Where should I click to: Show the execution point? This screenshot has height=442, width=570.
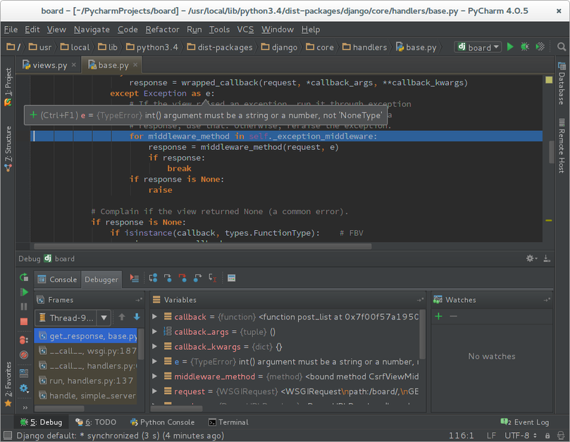pos(134,279)
